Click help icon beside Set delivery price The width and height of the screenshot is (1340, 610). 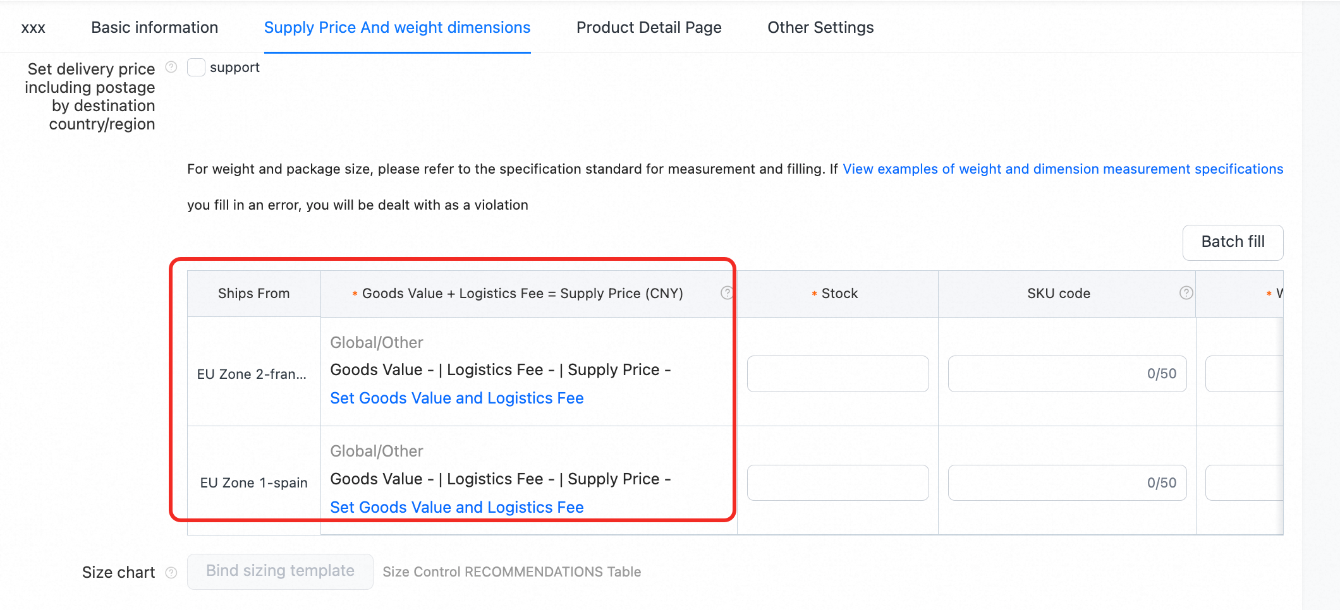tap(171, 67)
